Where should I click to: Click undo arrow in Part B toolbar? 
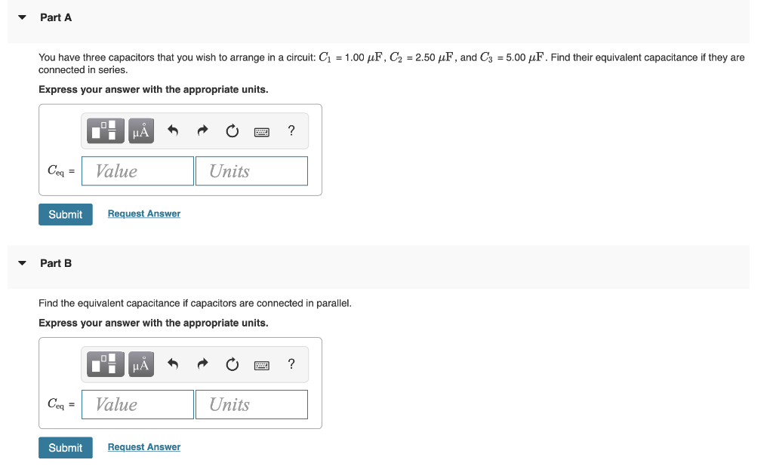coord(173,364)
